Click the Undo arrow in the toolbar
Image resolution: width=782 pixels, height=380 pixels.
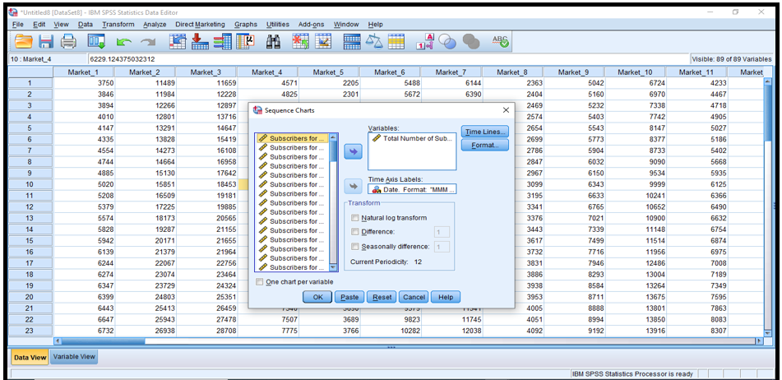tap(124, 41)
